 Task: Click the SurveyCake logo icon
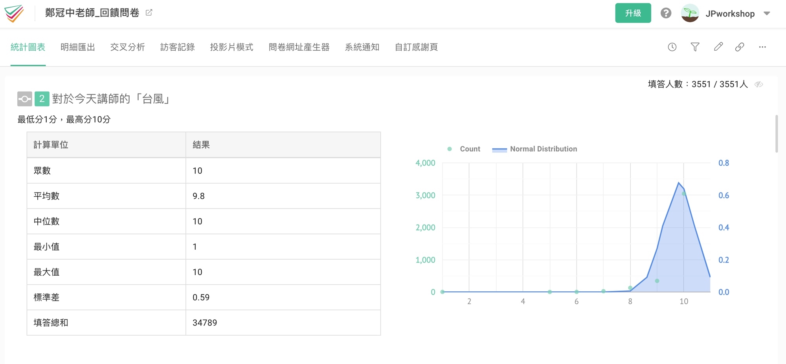coord(14,13)
